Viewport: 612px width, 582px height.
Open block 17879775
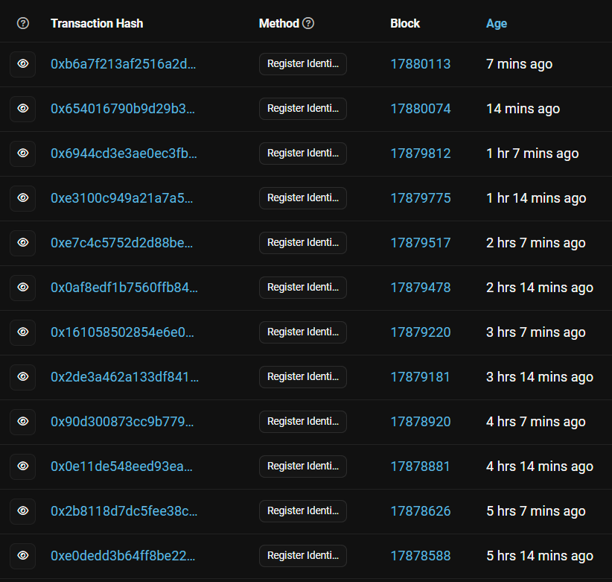coord(421,198)
